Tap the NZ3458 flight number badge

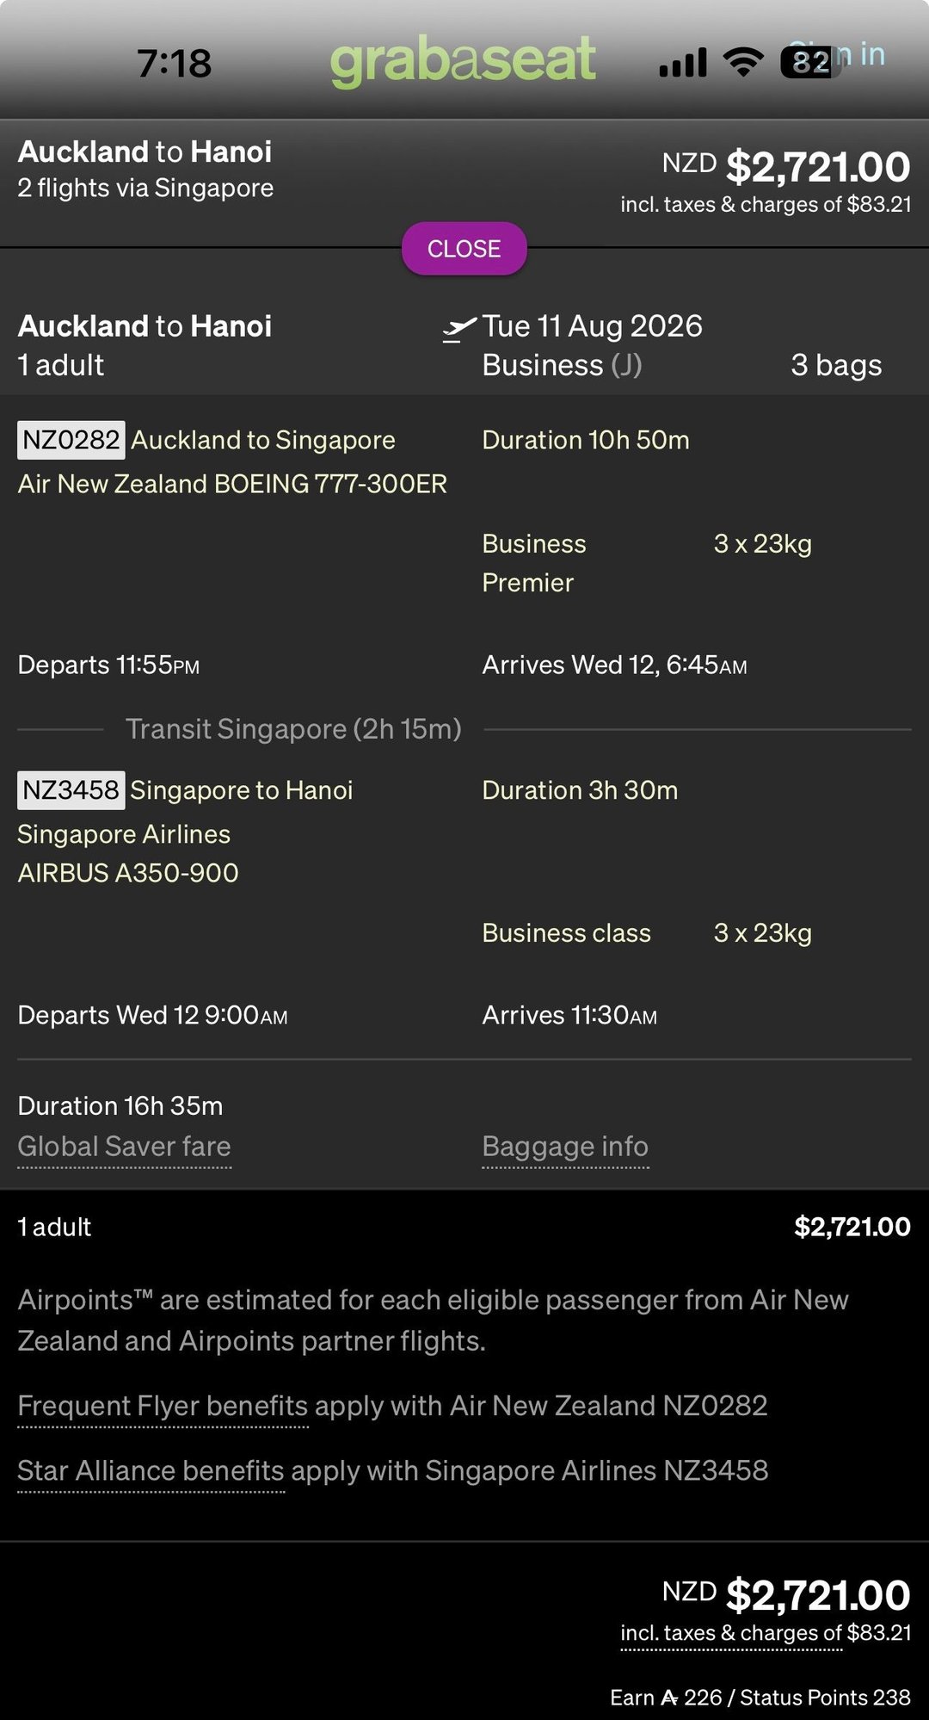click(71, 789)
